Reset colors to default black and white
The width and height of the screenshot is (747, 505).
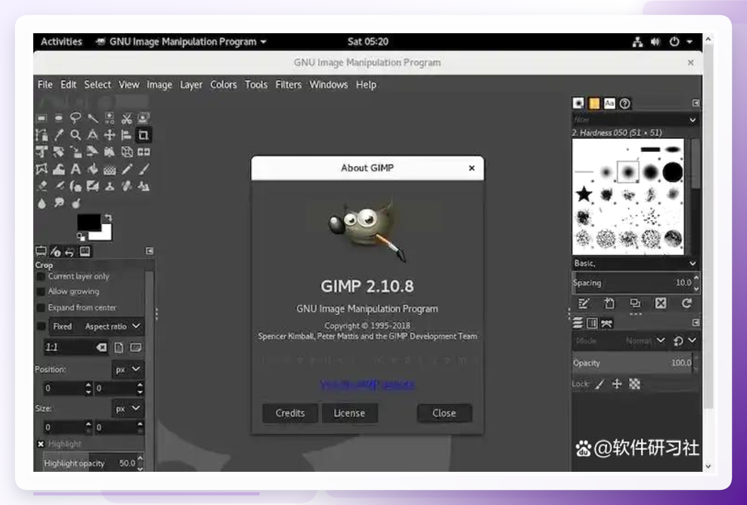81,236
